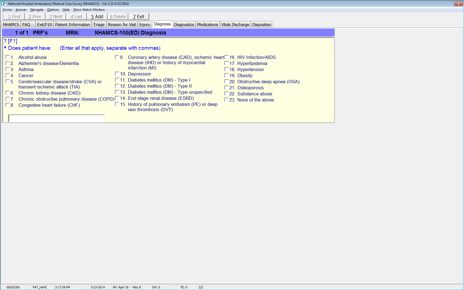Image resolution: width=464 pixels, height=290 pixels.
Task: Check the Osteoporosis checkbox
Action: point(227,88)
